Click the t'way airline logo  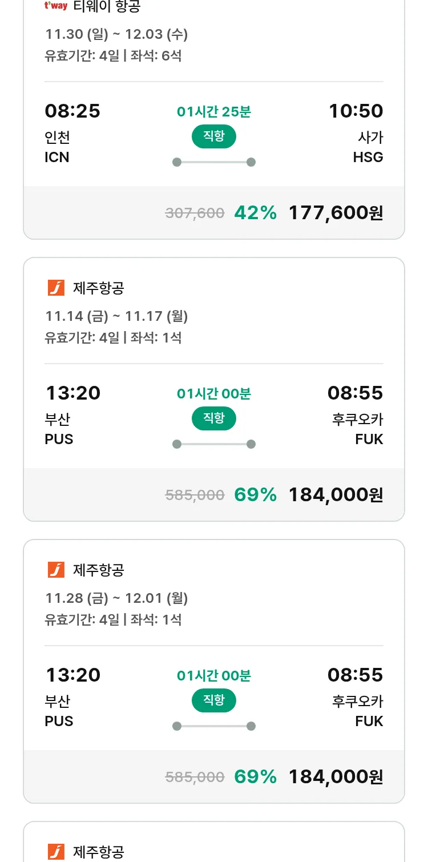(56, 6)
